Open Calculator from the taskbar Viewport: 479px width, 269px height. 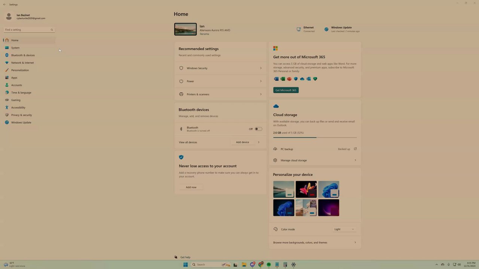285,265
